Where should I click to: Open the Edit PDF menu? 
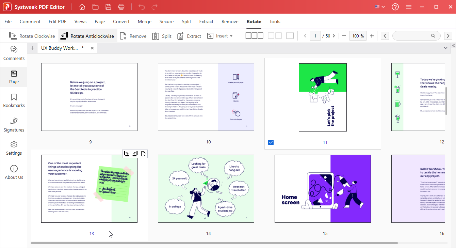pyautogui.click(x=58, y=21)
